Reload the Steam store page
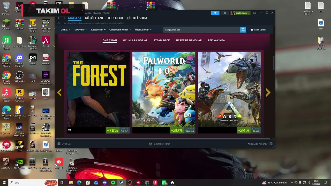The height and width of the screenshot is (186, 331). (59, 23)
